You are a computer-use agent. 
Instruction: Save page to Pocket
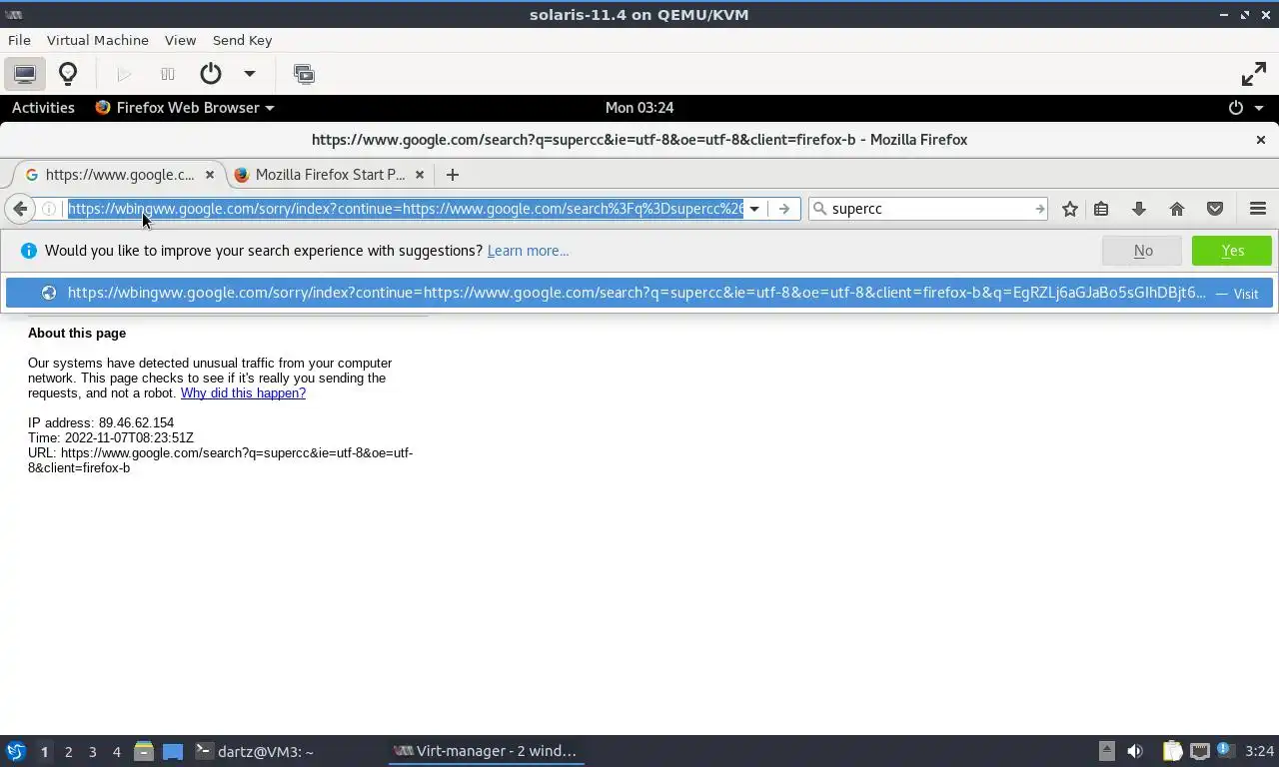(1215, 209)
